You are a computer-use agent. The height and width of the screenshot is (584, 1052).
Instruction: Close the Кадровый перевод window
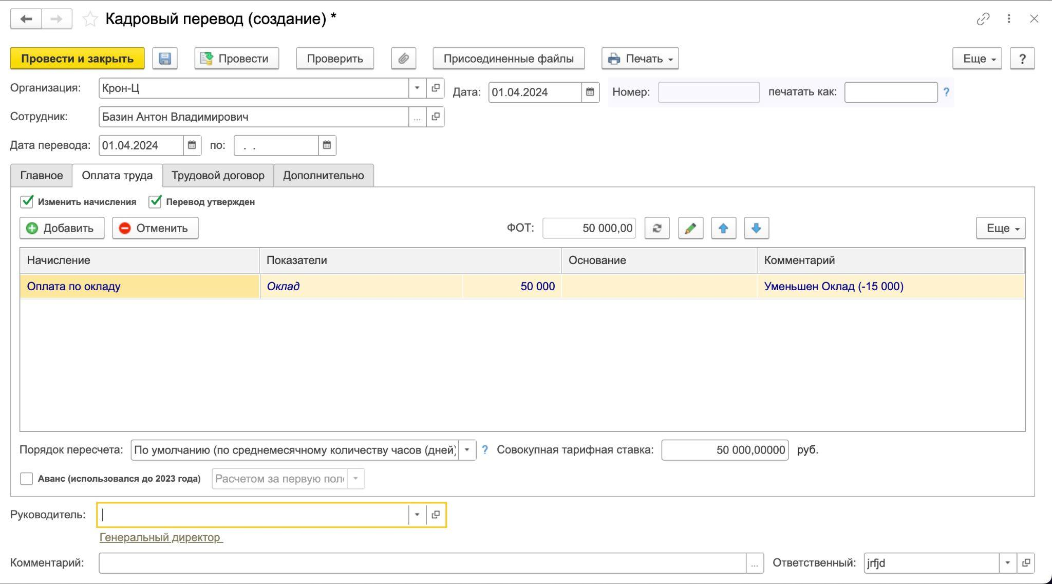[1034, 19]
